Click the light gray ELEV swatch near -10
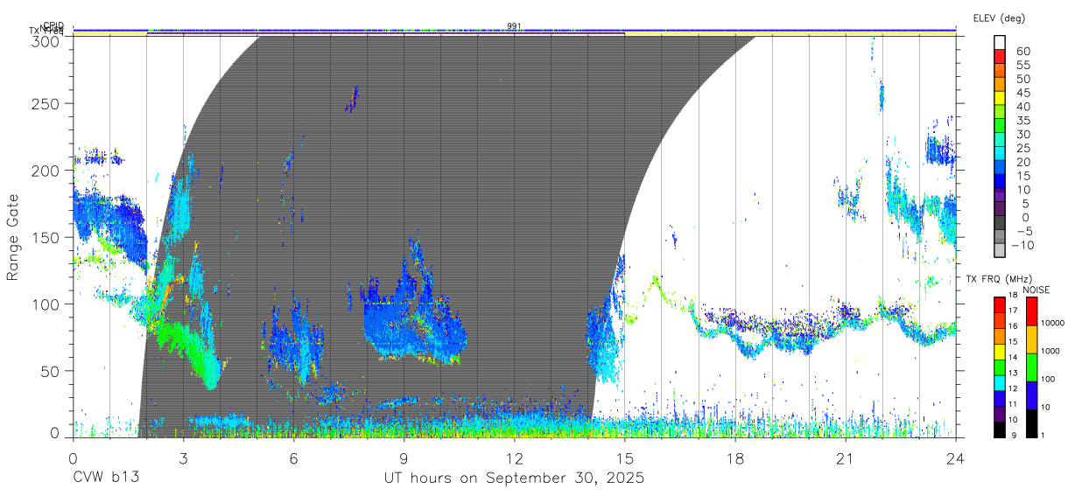The image size is (1075, 496). click(1001, 249)
